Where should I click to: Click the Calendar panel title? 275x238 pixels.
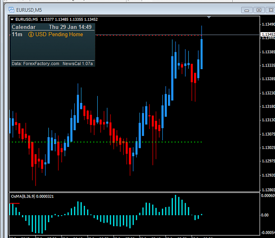click(x=24, y=27)
